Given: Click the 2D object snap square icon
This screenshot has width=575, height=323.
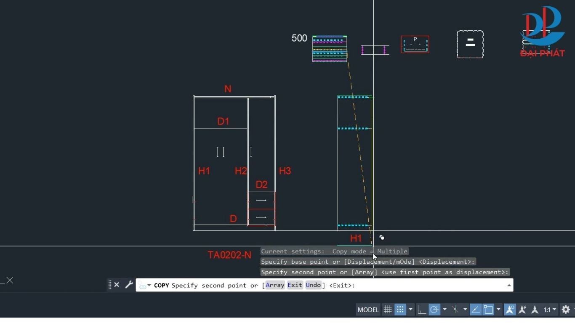Looking at the screenshot, I should [x=488, y=310].
